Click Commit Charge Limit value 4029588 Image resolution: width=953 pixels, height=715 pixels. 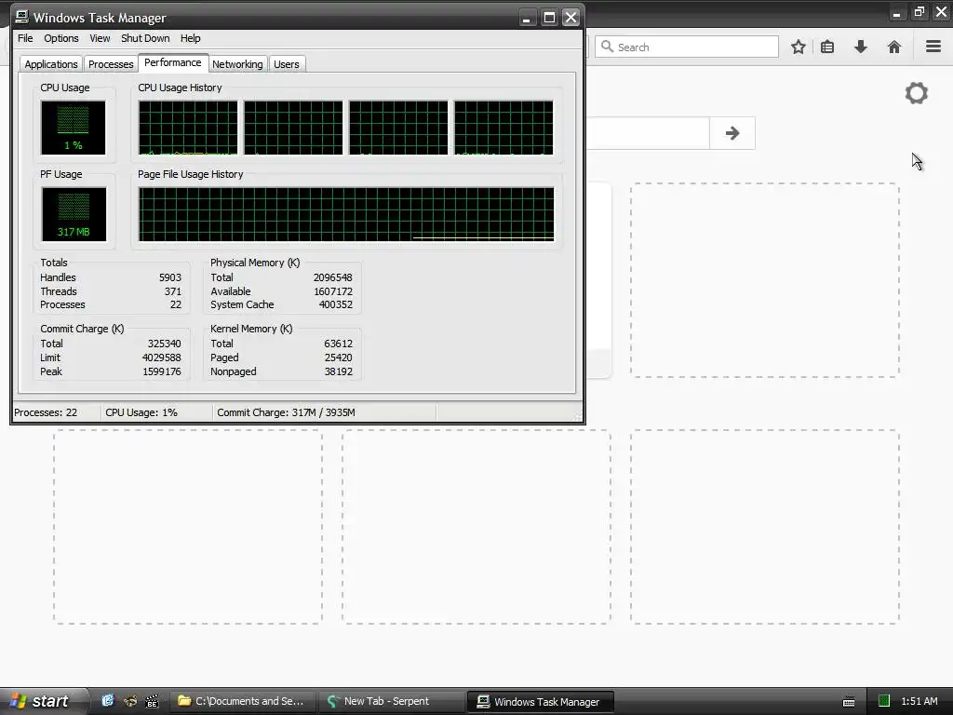coord(162,357)
